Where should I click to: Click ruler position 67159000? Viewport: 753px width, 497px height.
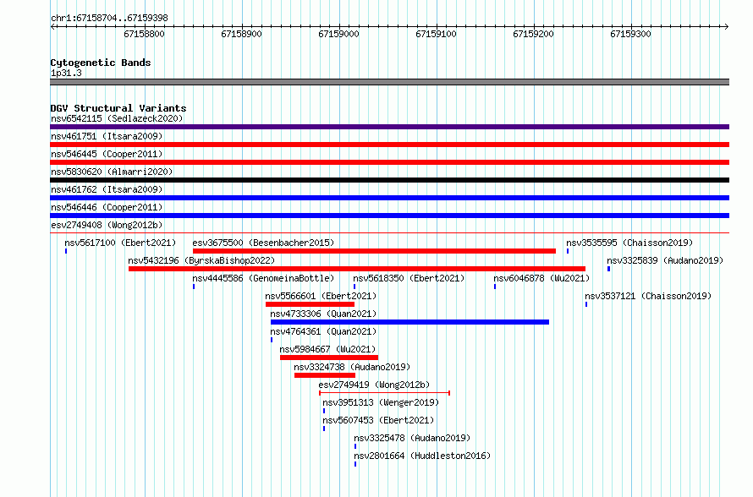pyautogui.click(x=338, y=34)
